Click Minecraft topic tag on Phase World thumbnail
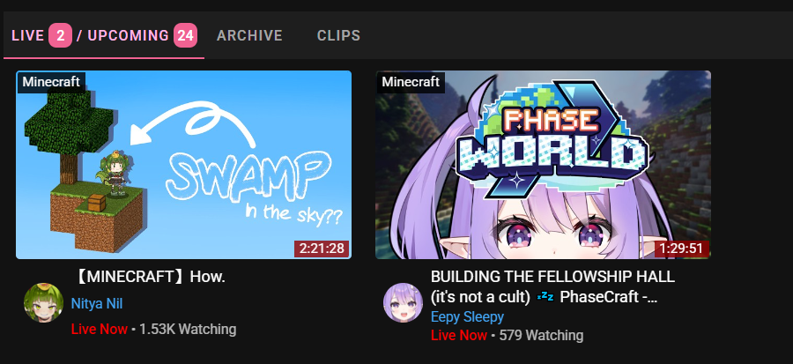The image size is (793, 364). pos(411,82)
